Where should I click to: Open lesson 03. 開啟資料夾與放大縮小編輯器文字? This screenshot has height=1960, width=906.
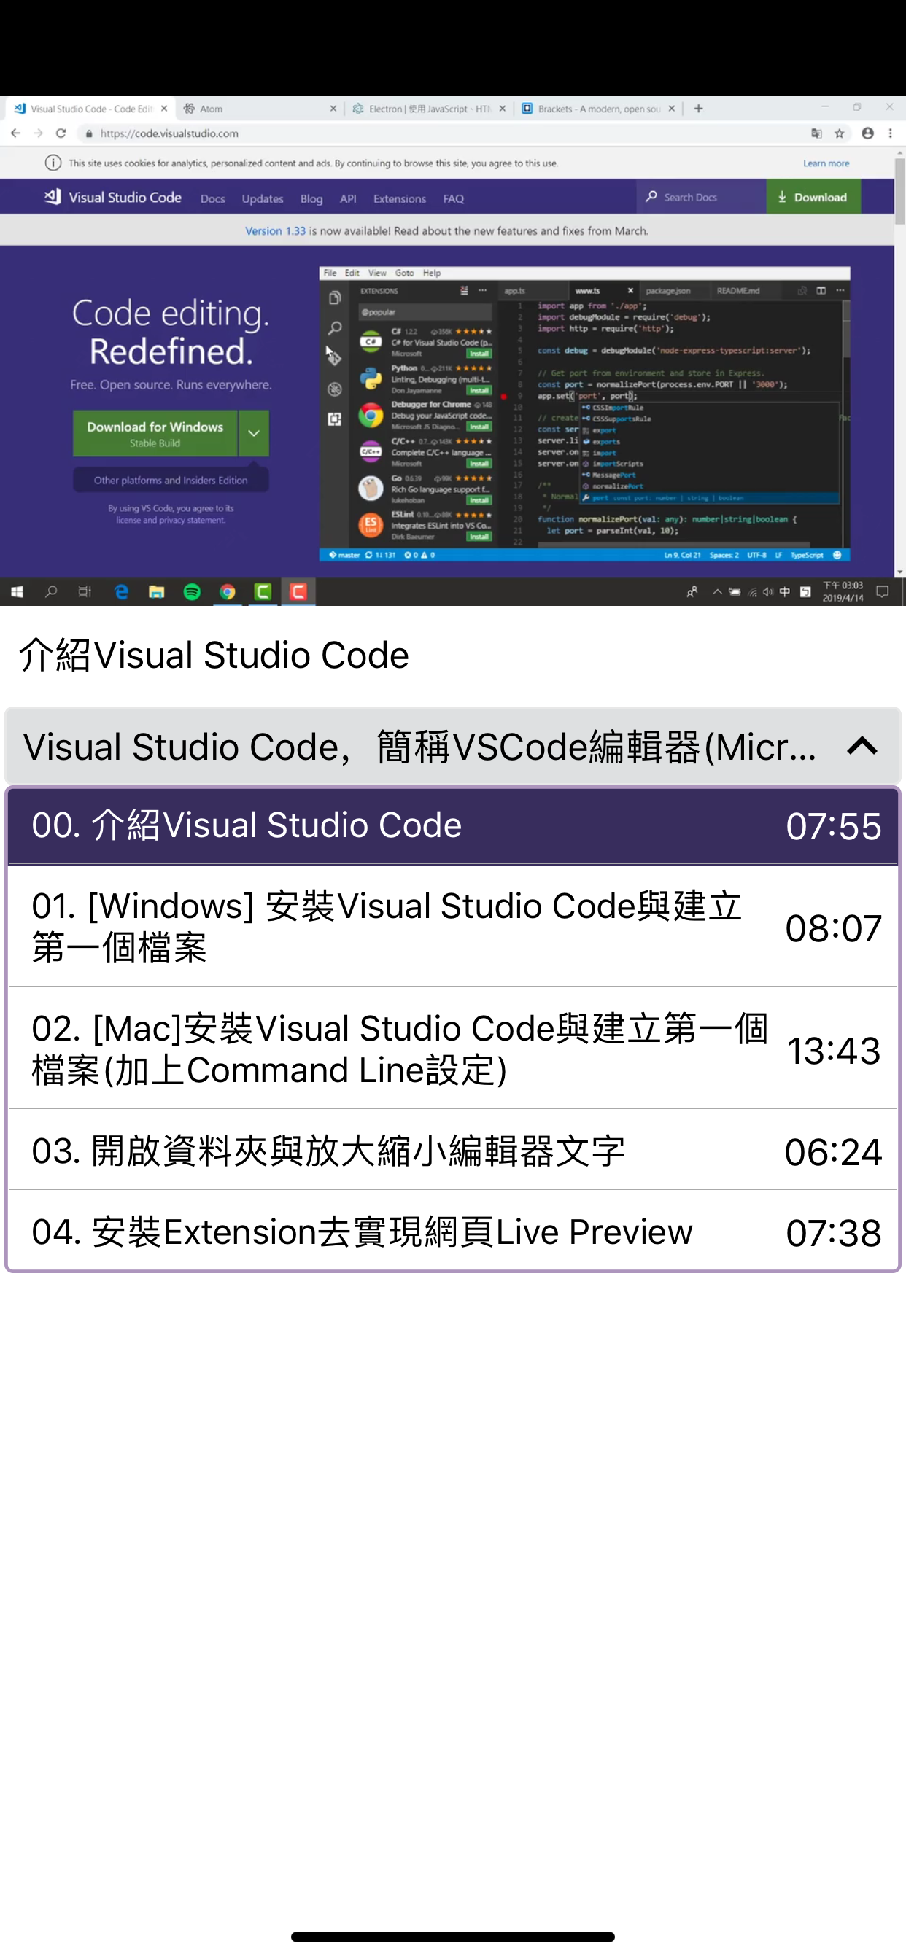pyautogui.click(x=453, y=1151)
